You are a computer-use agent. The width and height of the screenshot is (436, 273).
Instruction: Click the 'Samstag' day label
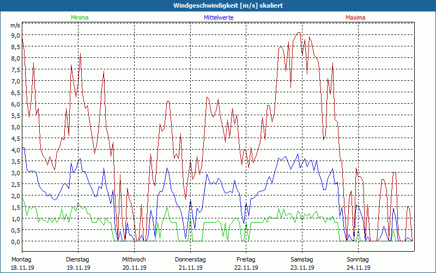[302, 260]
